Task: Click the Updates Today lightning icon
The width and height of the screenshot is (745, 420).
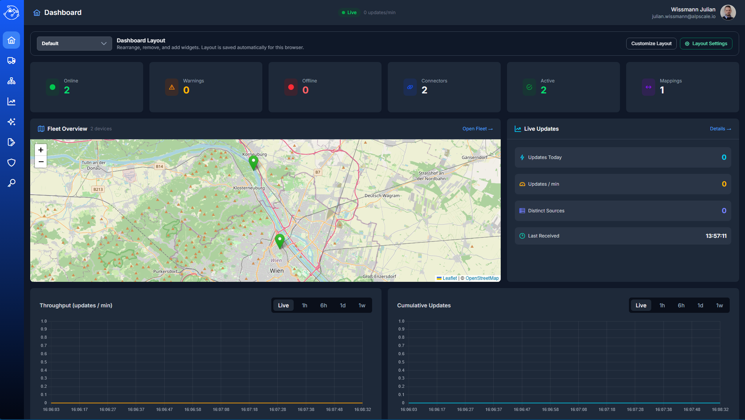Action: click(x=522, y=157)
